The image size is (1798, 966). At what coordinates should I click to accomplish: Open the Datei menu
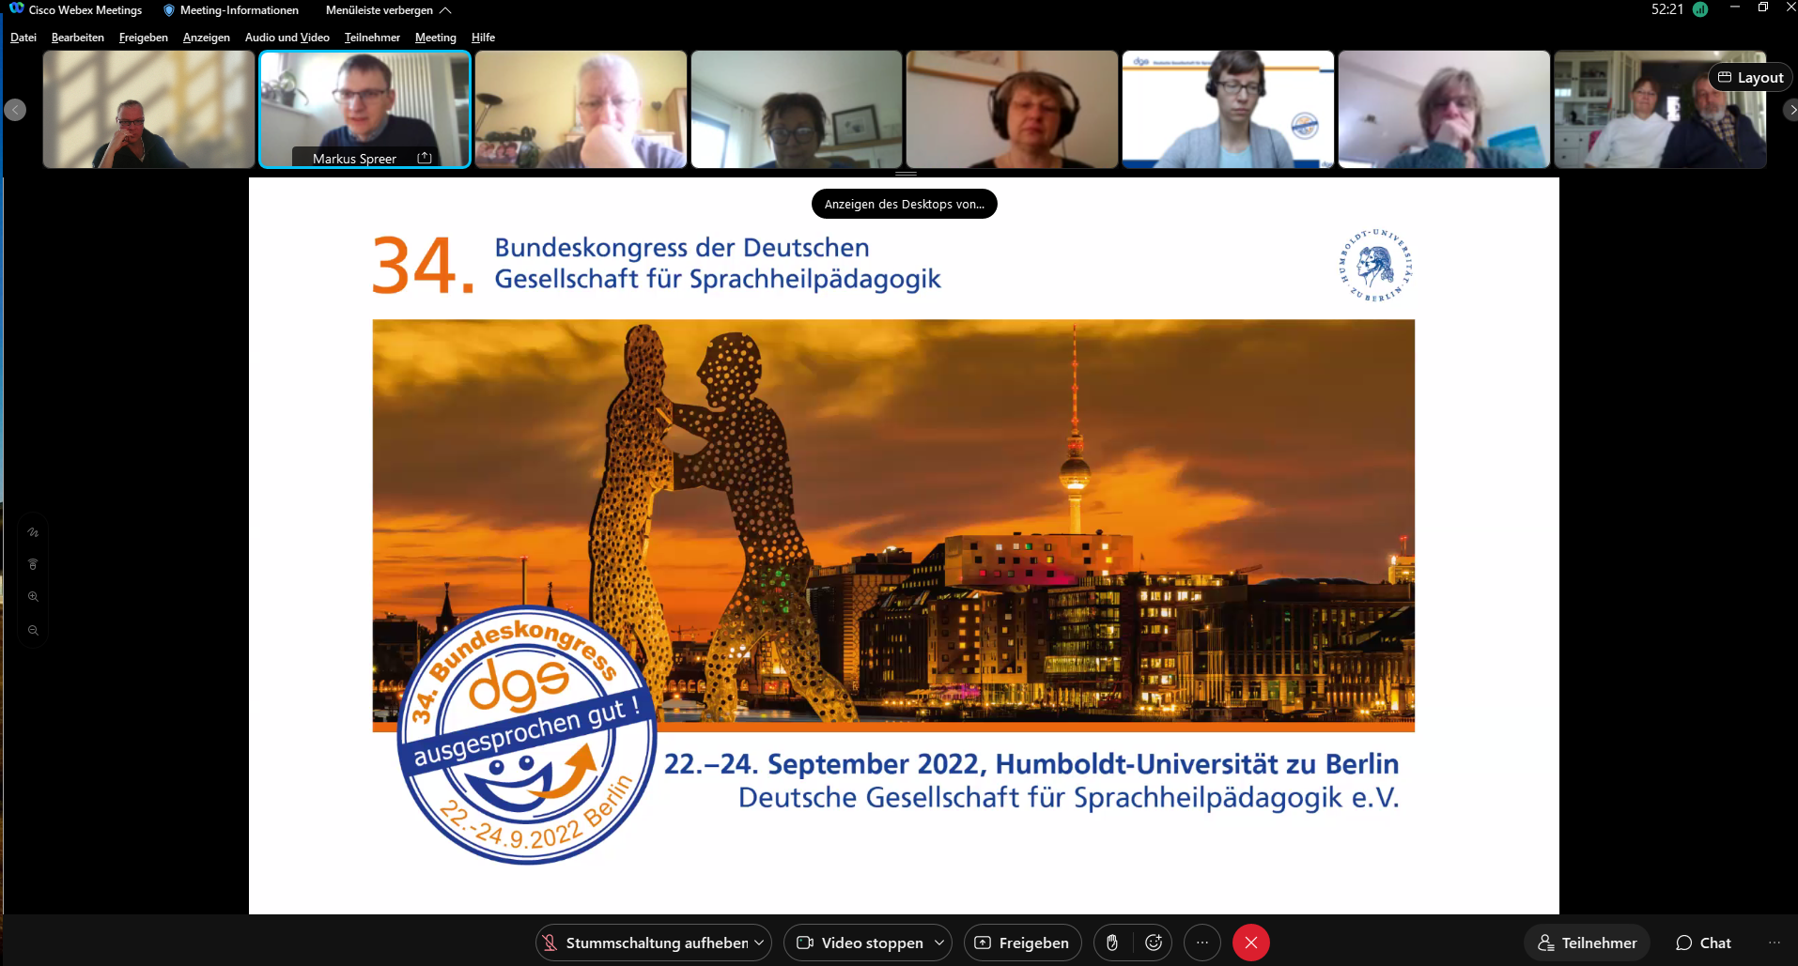(x=23, y=38)
